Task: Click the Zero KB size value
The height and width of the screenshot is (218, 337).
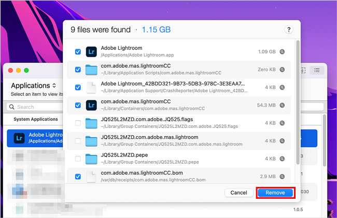Action: click(266, 69)
